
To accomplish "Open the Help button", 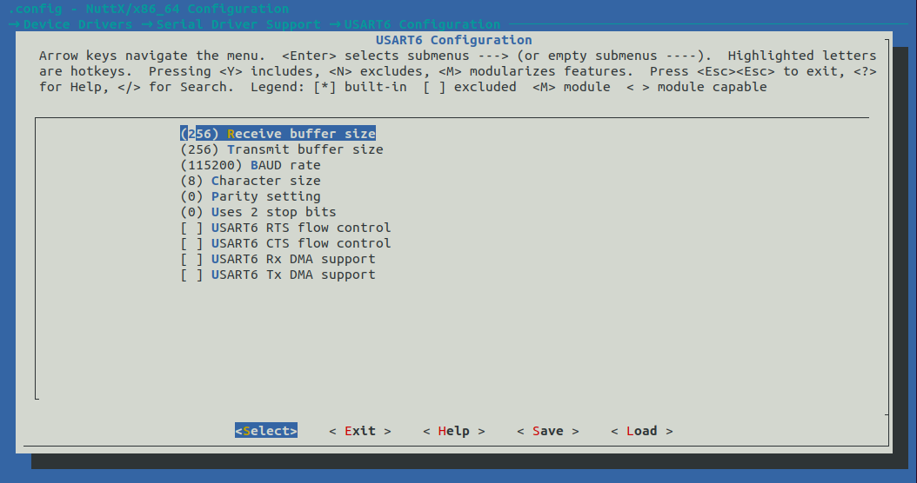I will (454, 431).
